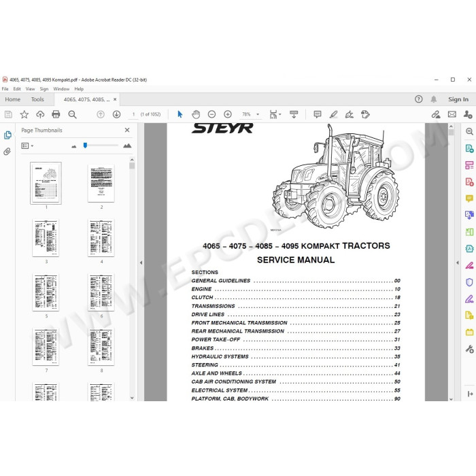Zoom in with the plus icon
Image resolution: width=476 pixels, height=476 pixels.
point(228,114)
